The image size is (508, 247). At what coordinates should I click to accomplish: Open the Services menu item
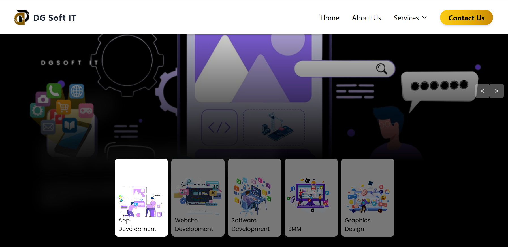click(406, 18)
